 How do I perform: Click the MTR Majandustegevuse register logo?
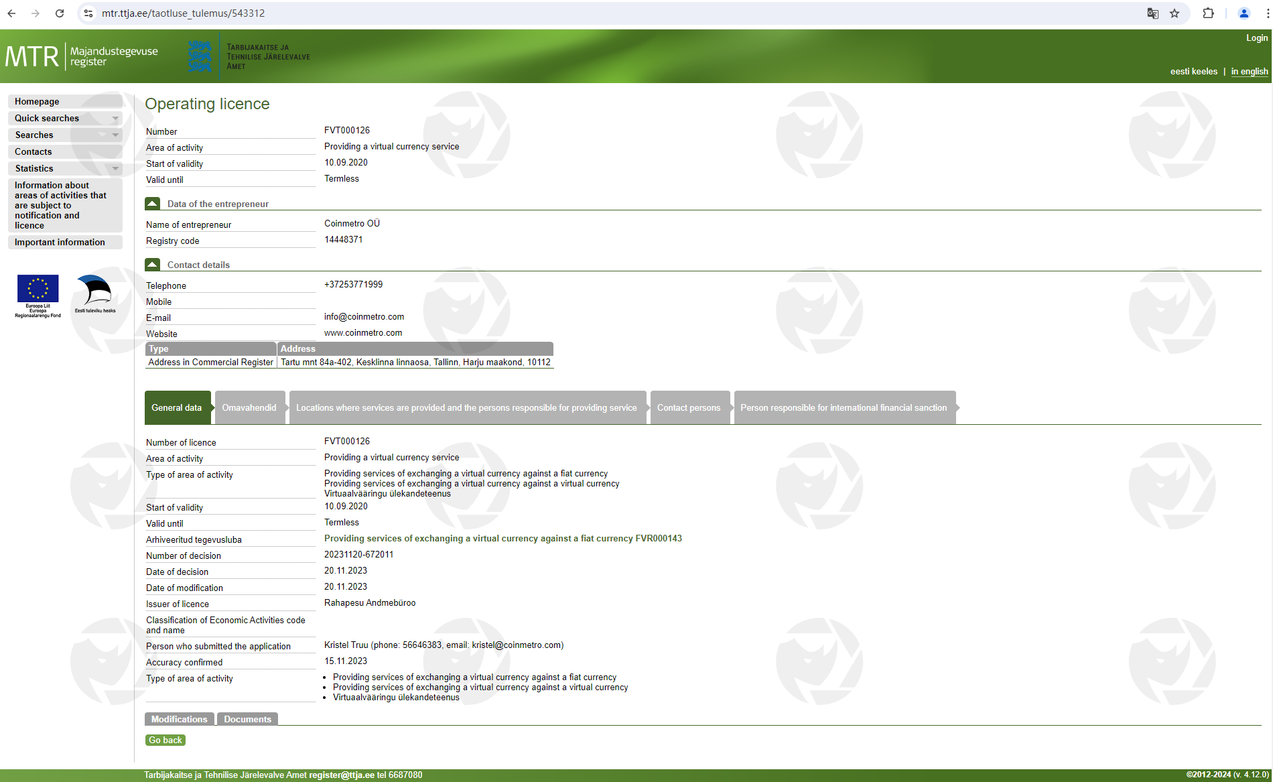click(x=82, y=56)
